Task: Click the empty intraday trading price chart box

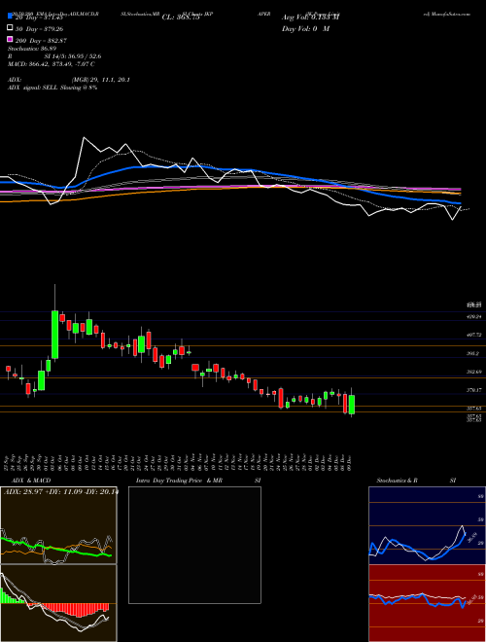Action: (x=194, y=545)
